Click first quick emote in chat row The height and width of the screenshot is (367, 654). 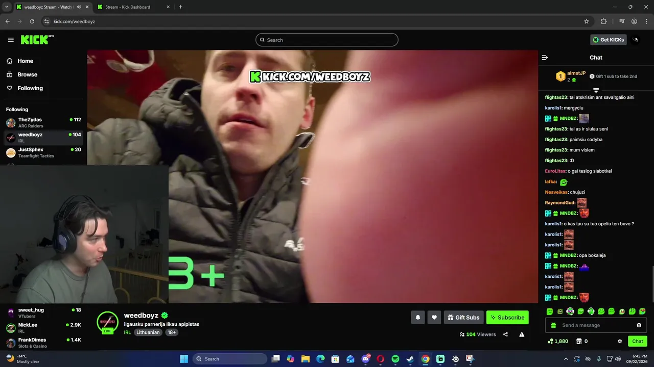click(550, 311)
